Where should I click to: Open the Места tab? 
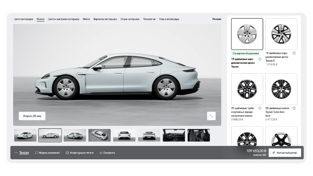pos(86,19)
